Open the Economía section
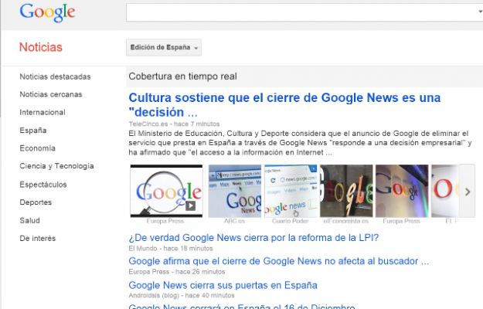The image size is (483, 309). pyautogui.click(x=38, y=148)
